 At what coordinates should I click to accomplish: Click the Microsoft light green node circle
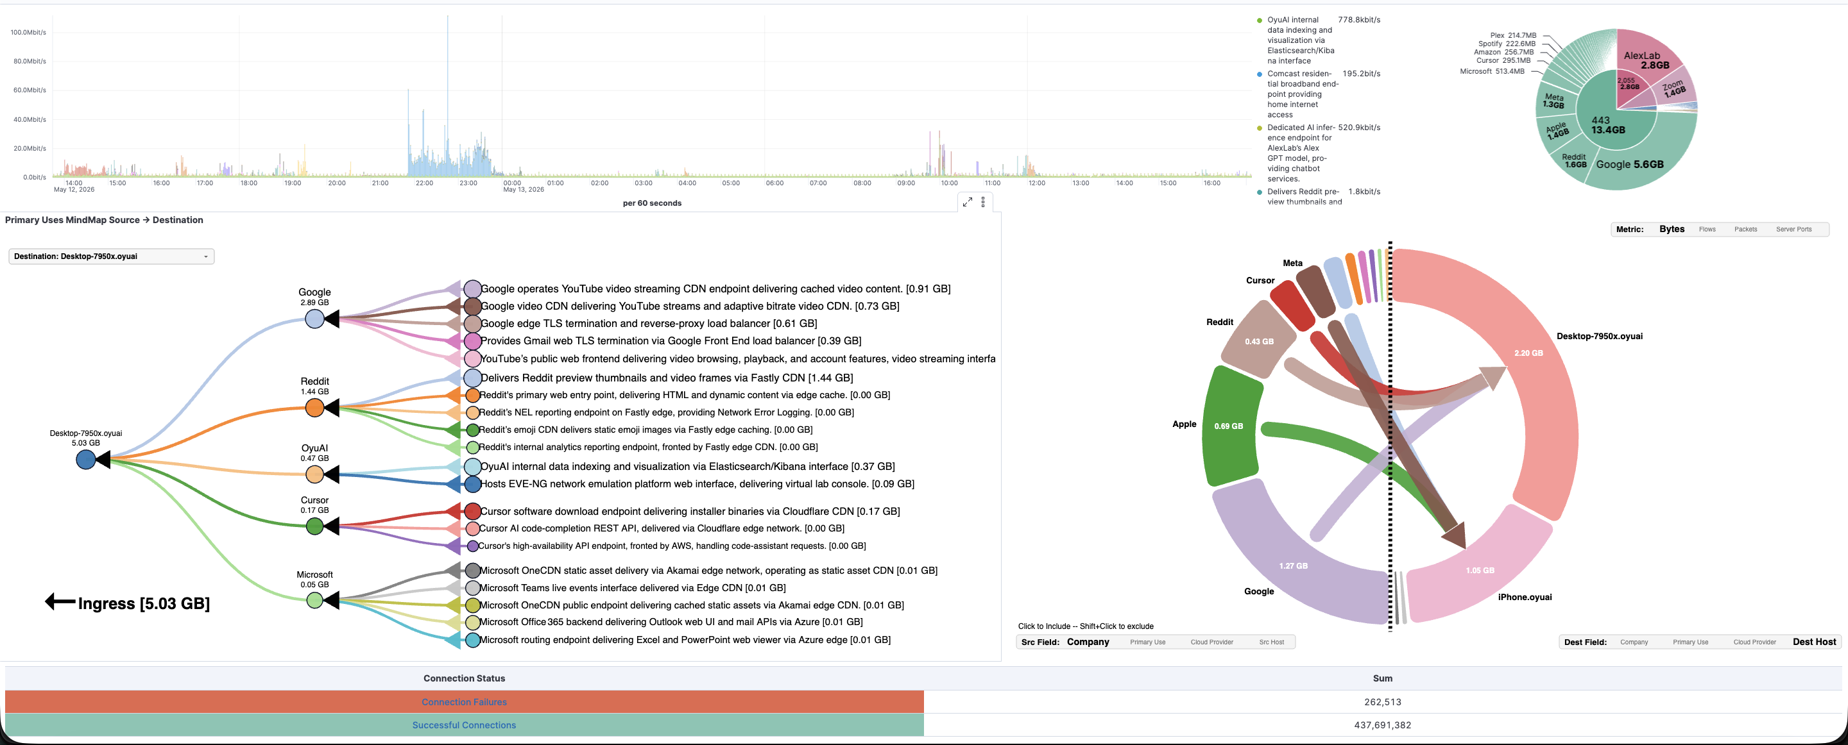pyautogui.click(x=314, y=600)
